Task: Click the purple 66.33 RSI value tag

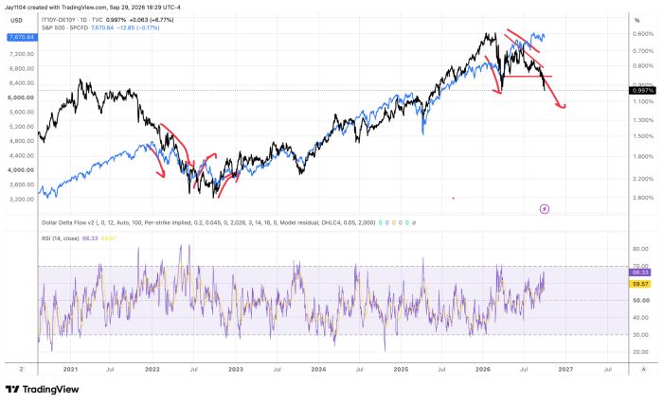Action: (639, 272)
